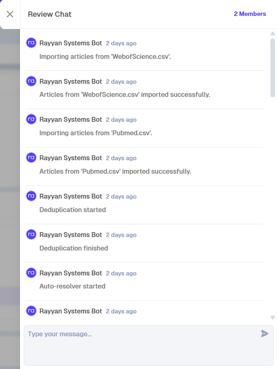
Task: Click the Type your message input field
Action: tap(148, 345)
